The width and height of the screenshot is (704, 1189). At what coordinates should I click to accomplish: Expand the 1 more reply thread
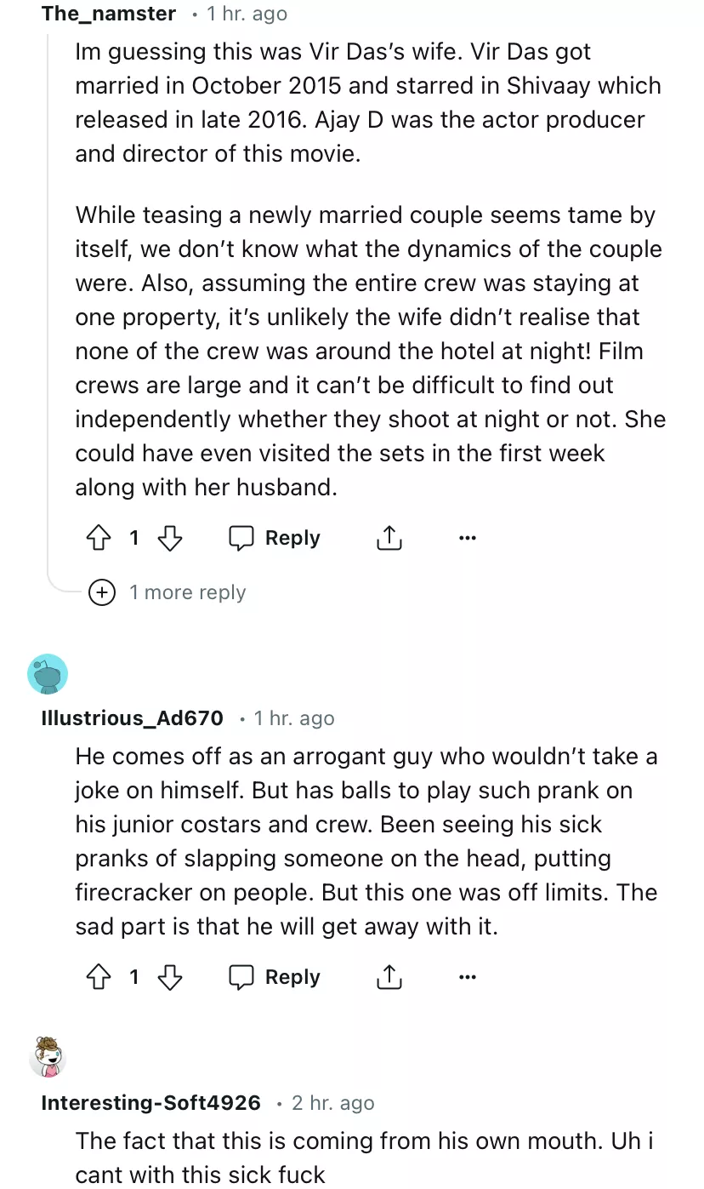[x=187, y=592]
